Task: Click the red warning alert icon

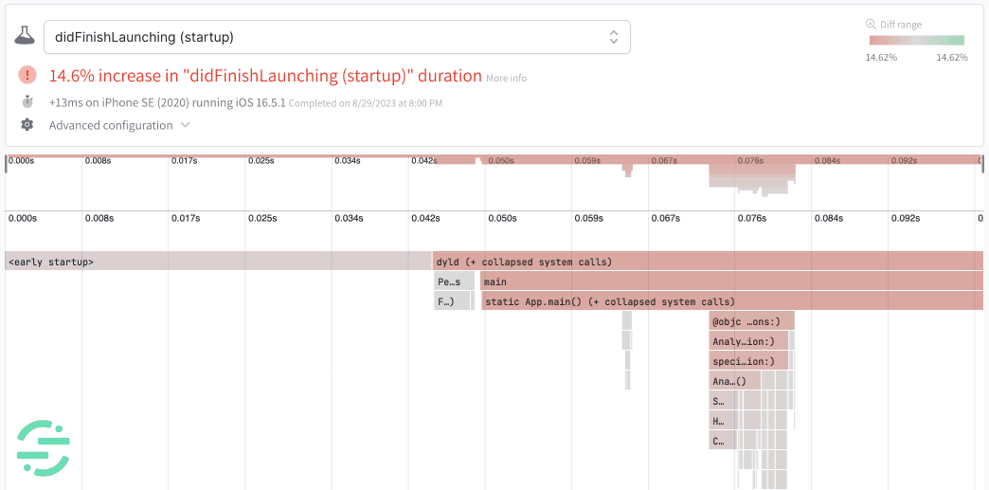Action: 27,75
